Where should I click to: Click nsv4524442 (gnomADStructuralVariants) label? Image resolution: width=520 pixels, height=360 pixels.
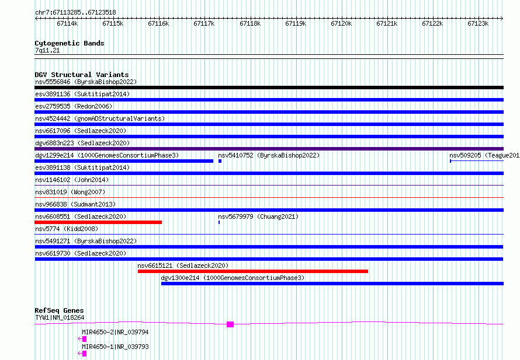(x=100, y=118)
